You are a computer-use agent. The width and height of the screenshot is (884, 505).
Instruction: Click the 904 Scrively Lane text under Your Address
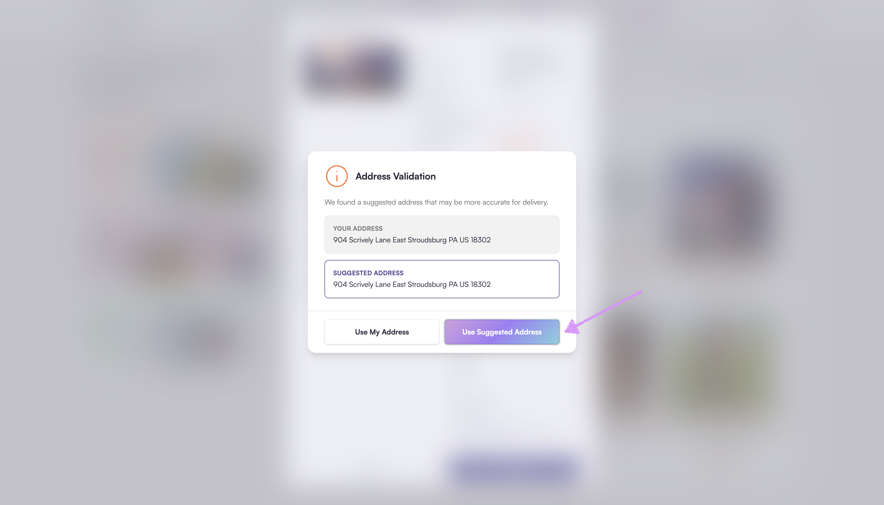(x=412, y=240)
